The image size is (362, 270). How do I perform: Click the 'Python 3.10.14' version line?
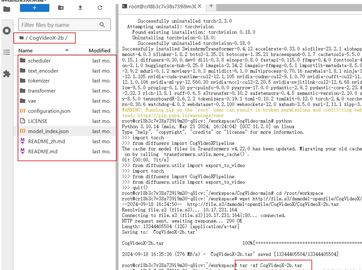click(208, 127)
